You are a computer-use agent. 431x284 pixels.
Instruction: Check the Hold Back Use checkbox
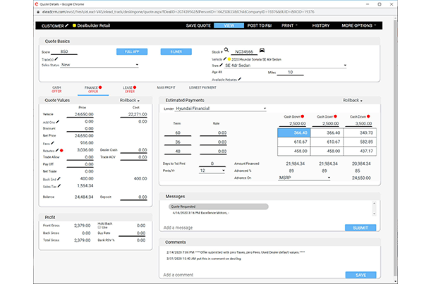pyautogui.click(x=99, y=228)
